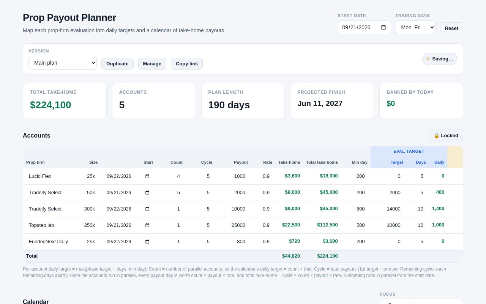The image size is (486, 304).
Task: Open the Trading Days Mon–Fri dropdown
Action: 415,27
